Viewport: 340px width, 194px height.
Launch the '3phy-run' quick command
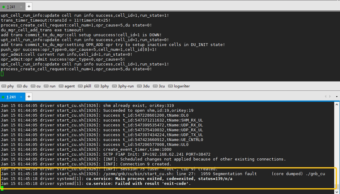coord(123,86)
